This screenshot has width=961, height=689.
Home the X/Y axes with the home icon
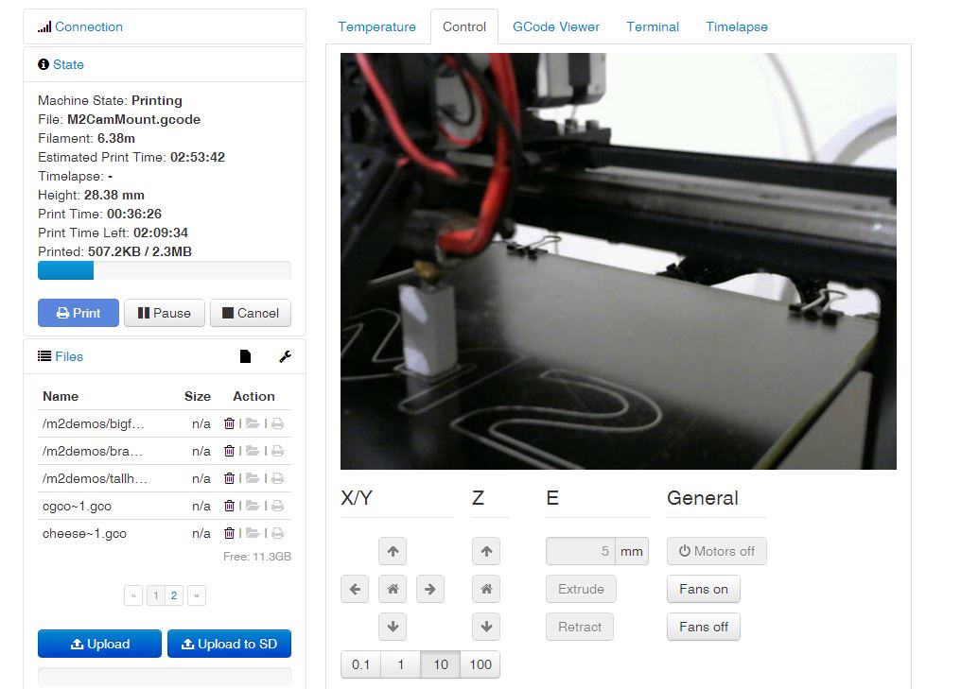tap(392, 589)
